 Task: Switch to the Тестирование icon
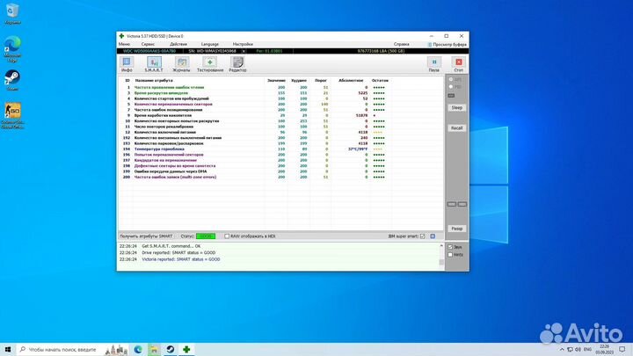pyautogui.click(x=210, y=64)
